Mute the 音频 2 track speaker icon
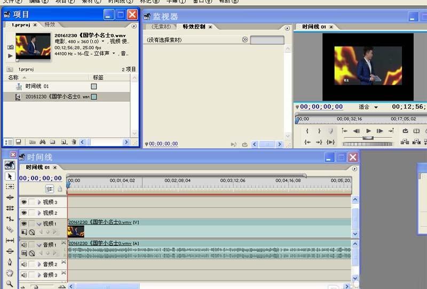The width and height of the screenshot is (427, 289). [x=23, y=264]
